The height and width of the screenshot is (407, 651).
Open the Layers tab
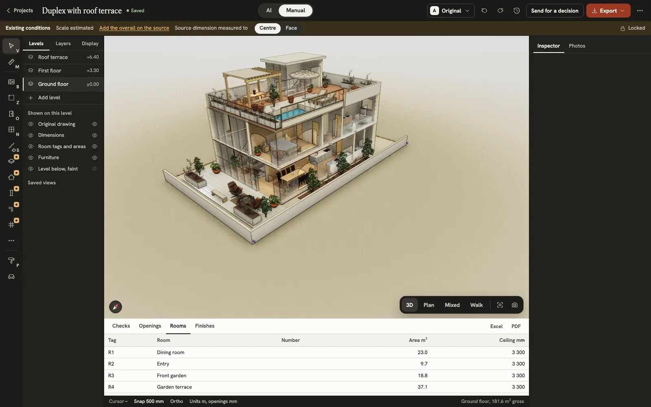(63, 44)
